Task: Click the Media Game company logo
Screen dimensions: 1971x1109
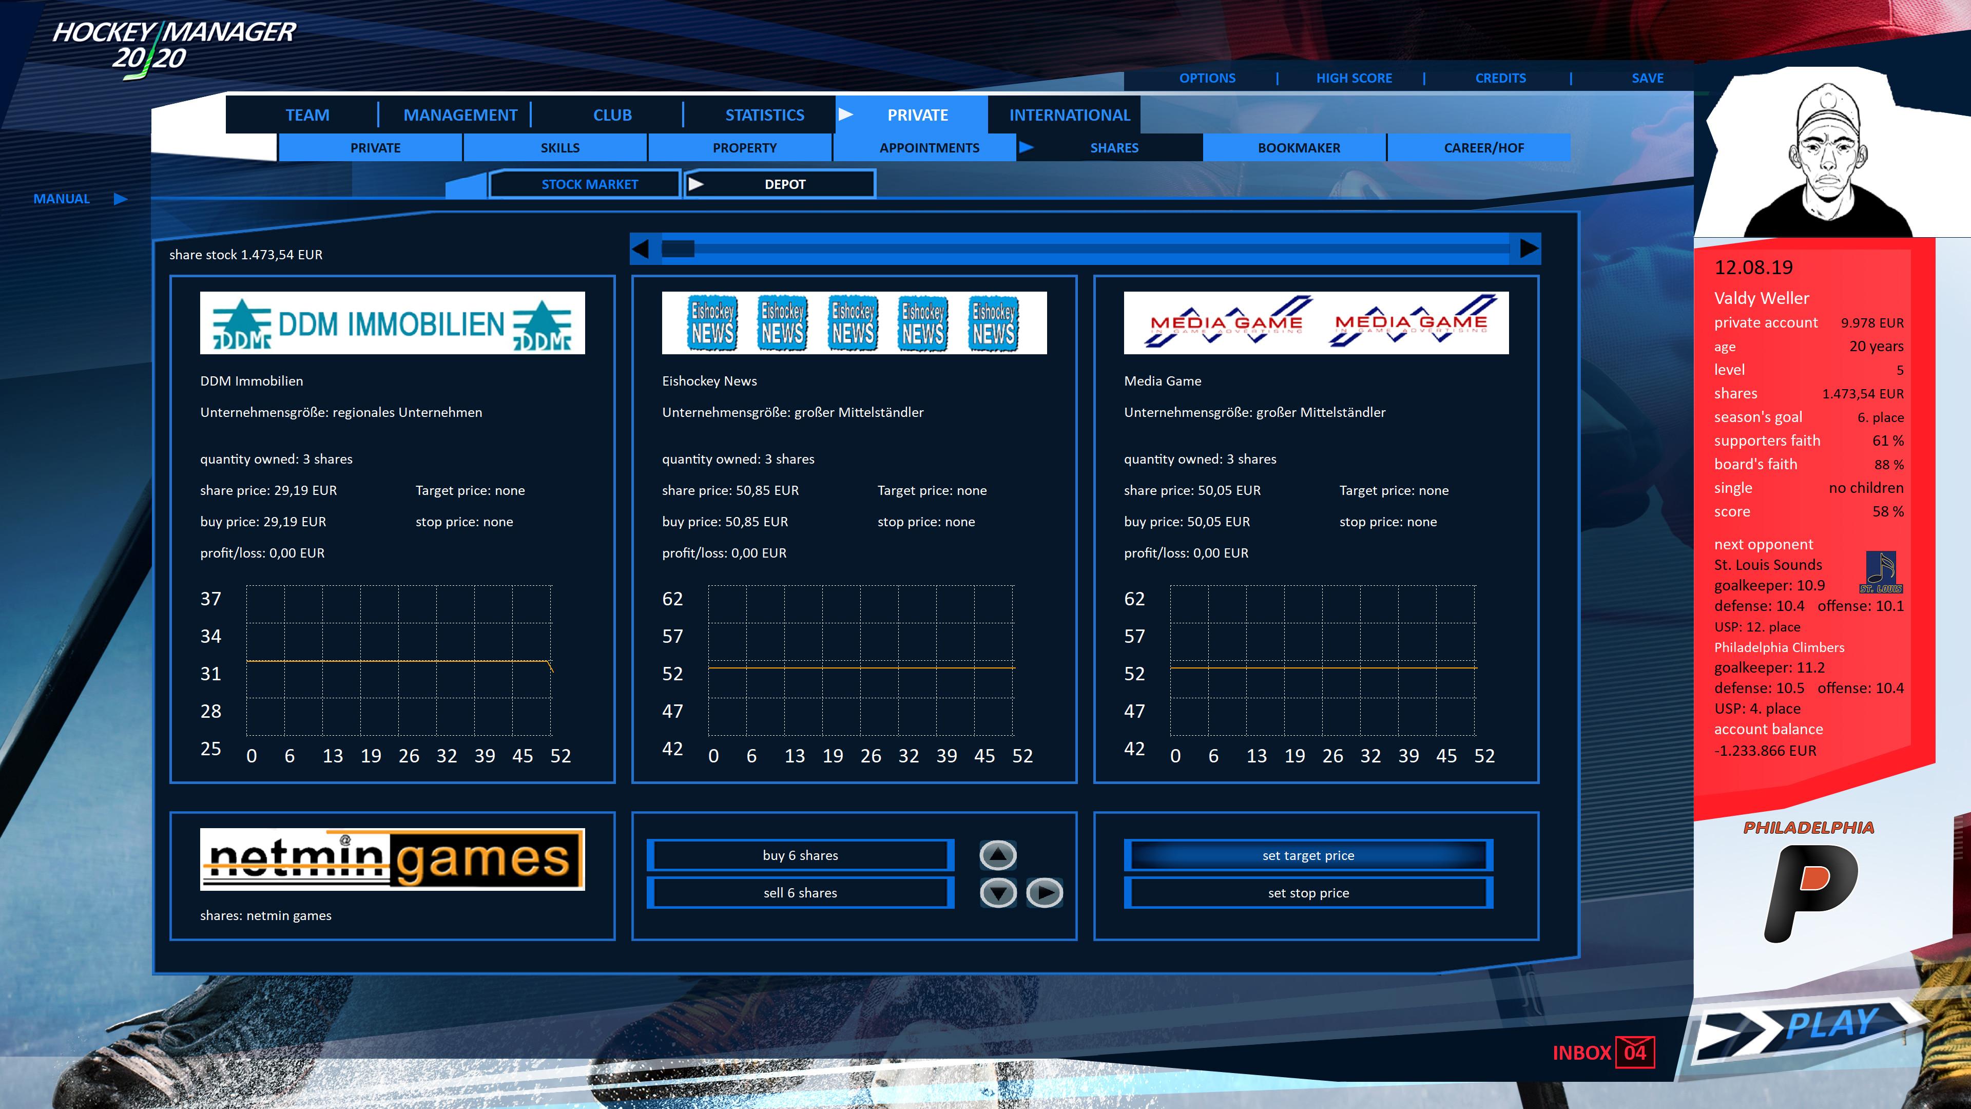Action: pyautogui.click(x=1316, y=322)
